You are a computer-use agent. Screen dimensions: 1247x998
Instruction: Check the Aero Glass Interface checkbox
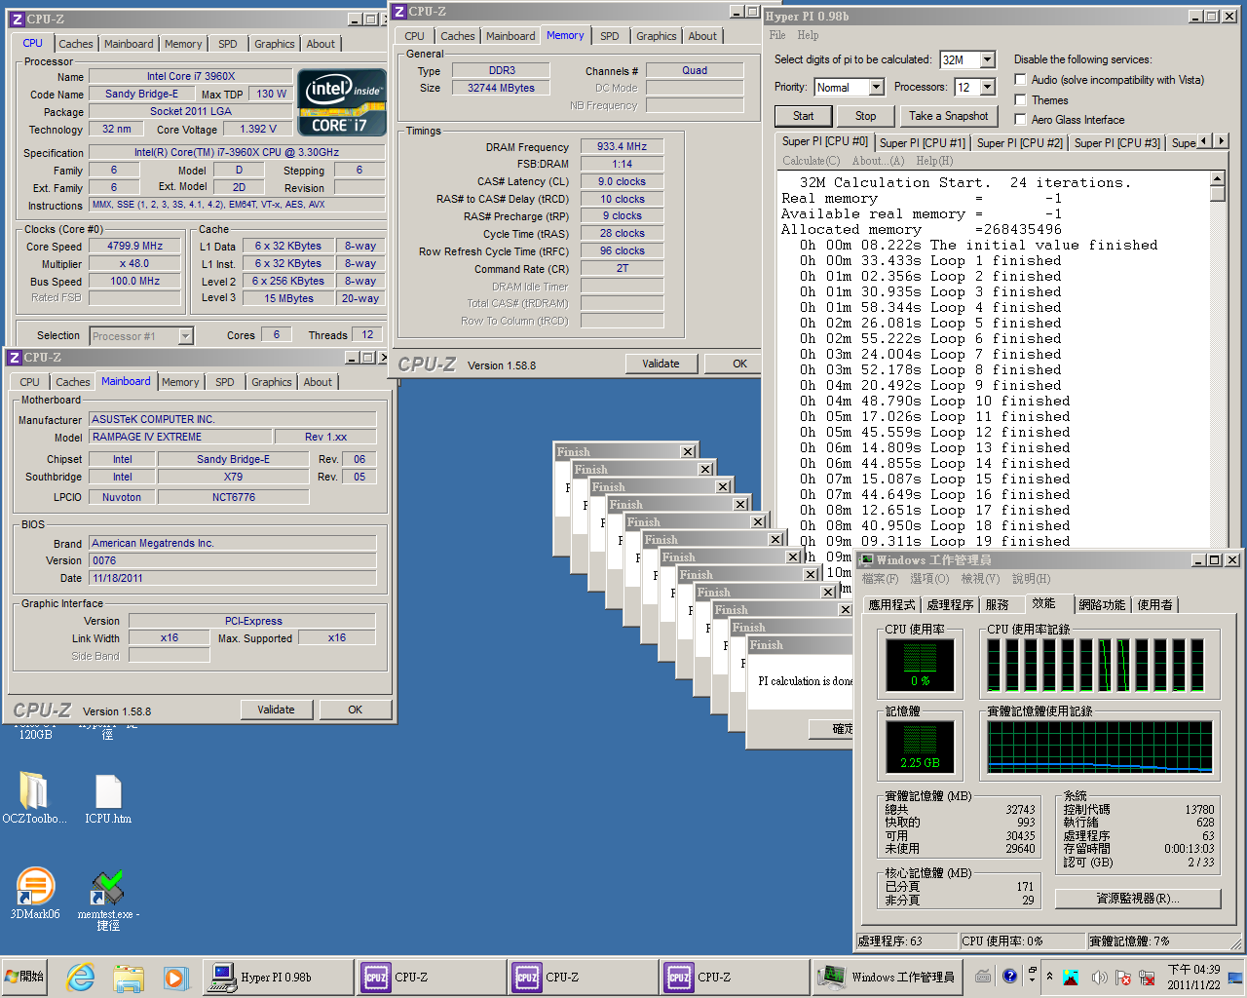pyautogui.click(x=1020, y=119)
